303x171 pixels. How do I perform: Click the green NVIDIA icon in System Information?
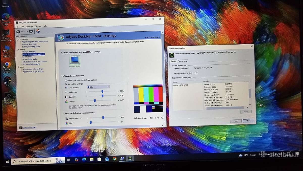172,55
